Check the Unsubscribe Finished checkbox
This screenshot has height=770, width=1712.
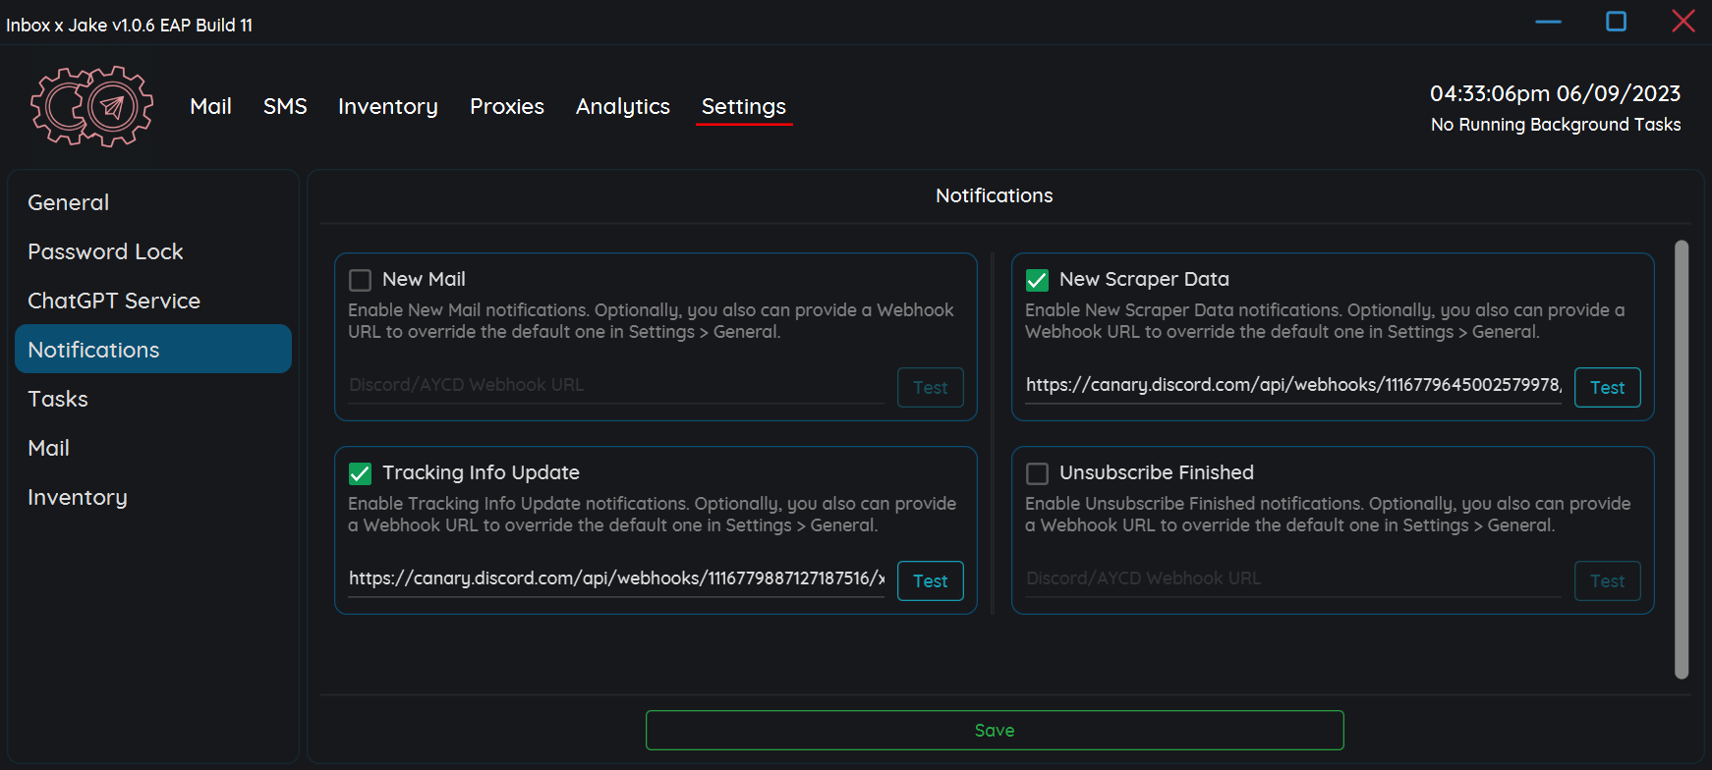(x=1037, y=473)
